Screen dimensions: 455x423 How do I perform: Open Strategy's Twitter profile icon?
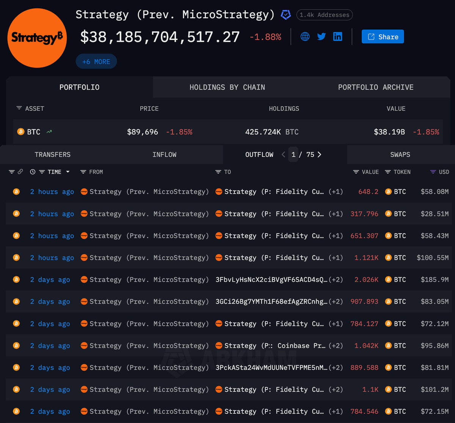322,37
